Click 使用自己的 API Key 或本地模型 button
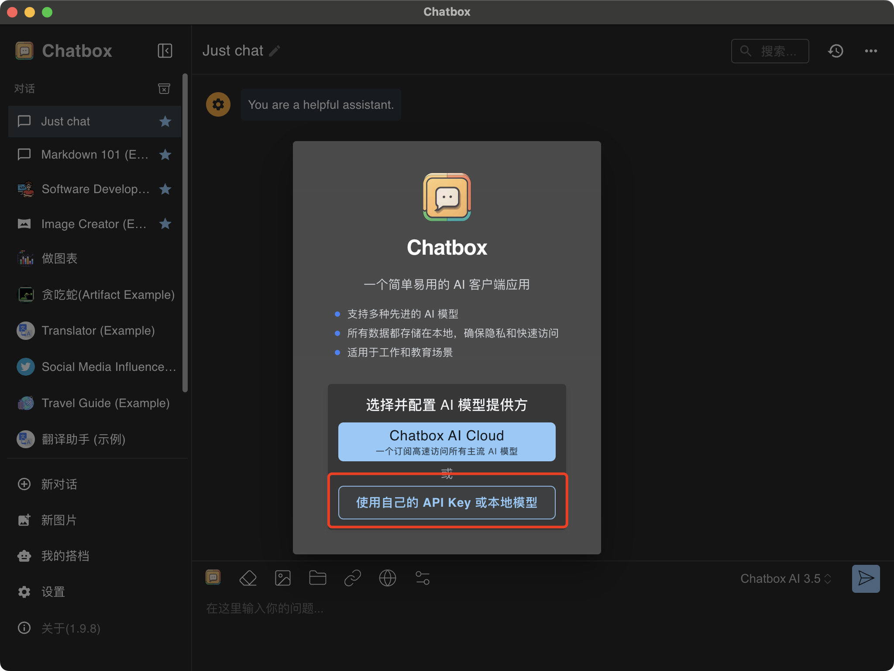The image size is (894, 671). (447, 502)
